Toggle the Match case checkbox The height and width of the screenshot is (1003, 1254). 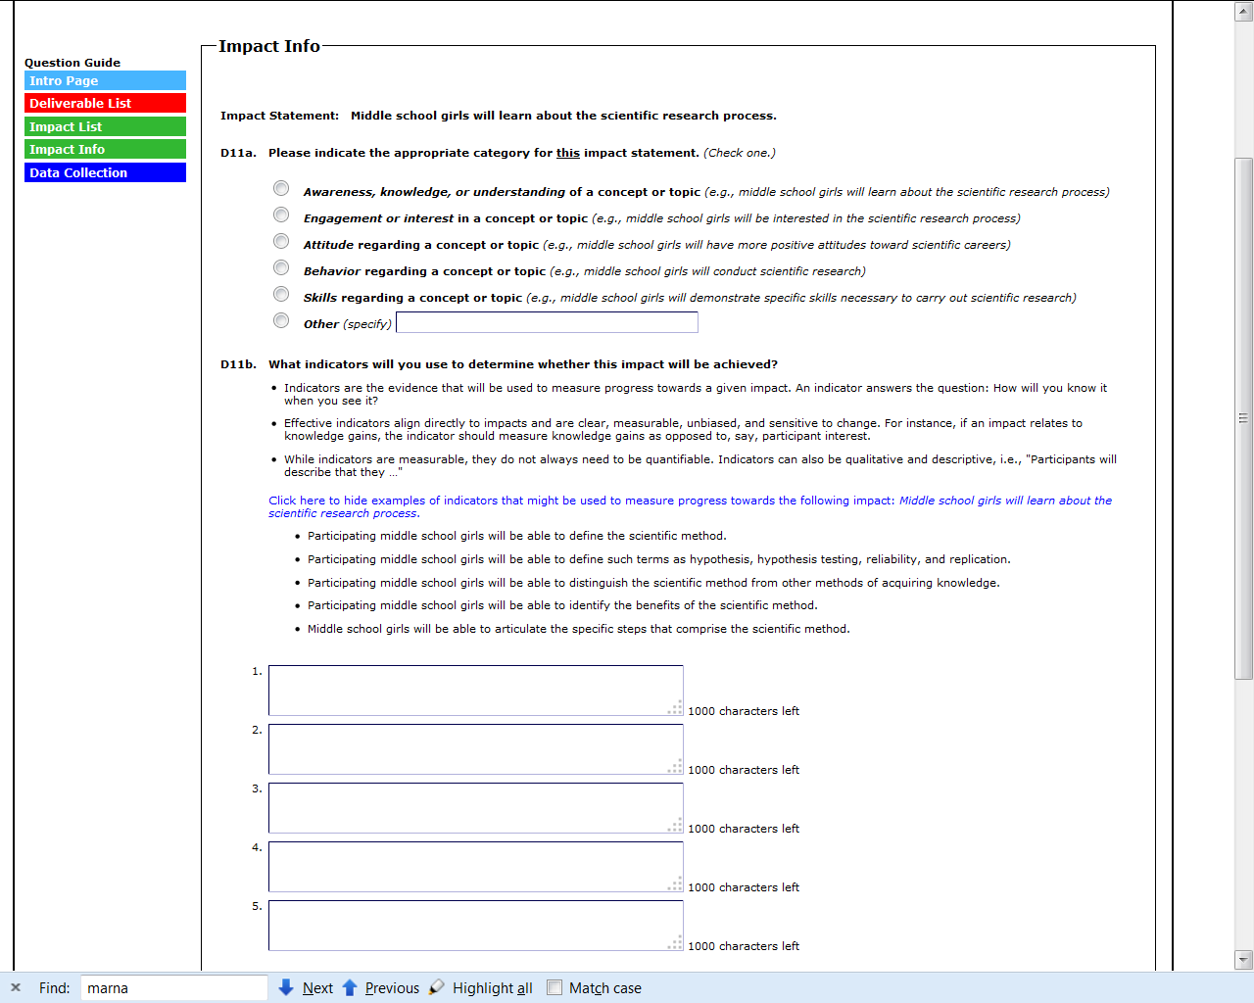pyautogui.click(x=555, y=987)
